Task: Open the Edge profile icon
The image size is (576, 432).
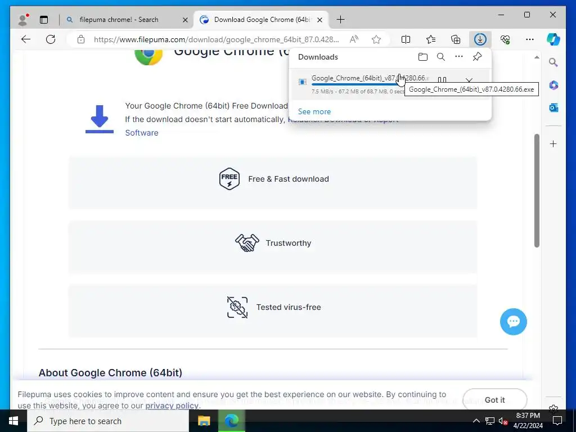Action: coord(23,20)
